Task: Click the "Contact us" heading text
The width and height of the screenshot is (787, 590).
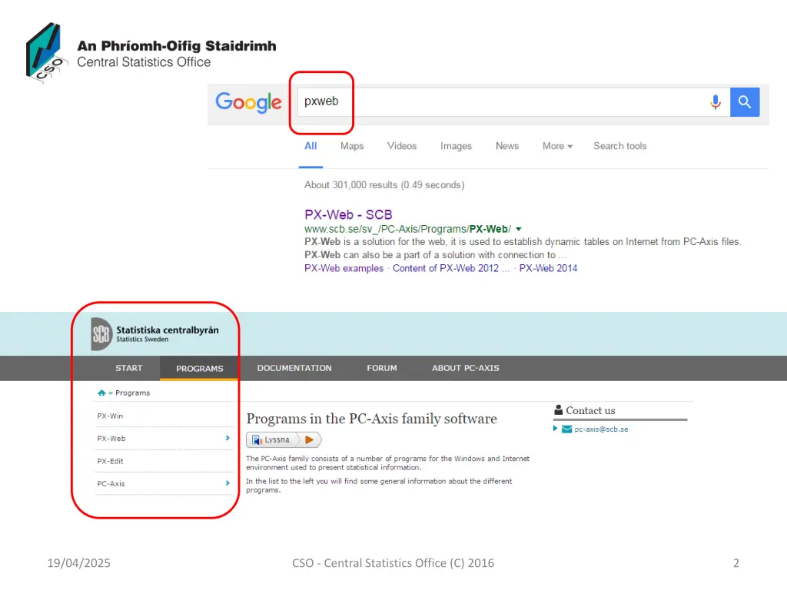Action: 590,410
